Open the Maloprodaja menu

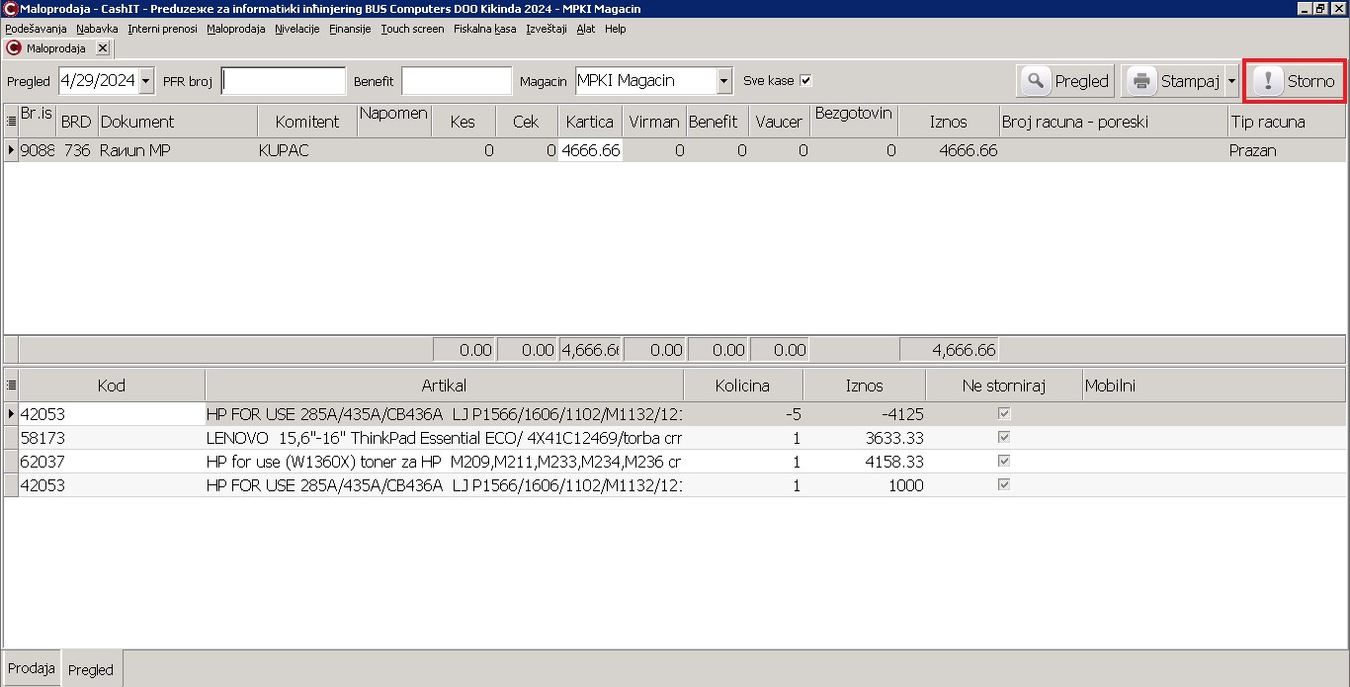click(236, 29)
